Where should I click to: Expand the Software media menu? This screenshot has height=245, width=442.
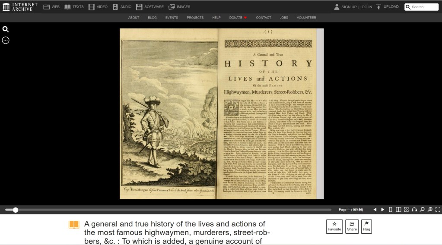tap(150, 7)
